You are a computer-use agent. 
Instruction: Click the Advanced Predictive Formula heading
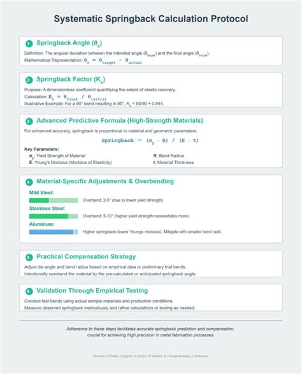pyautogui.click(x=120, y=121)
